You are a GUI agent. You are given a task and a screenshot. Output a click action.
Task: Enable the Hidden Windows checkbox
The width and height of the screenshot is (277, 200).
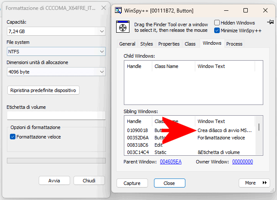[217, 23]
